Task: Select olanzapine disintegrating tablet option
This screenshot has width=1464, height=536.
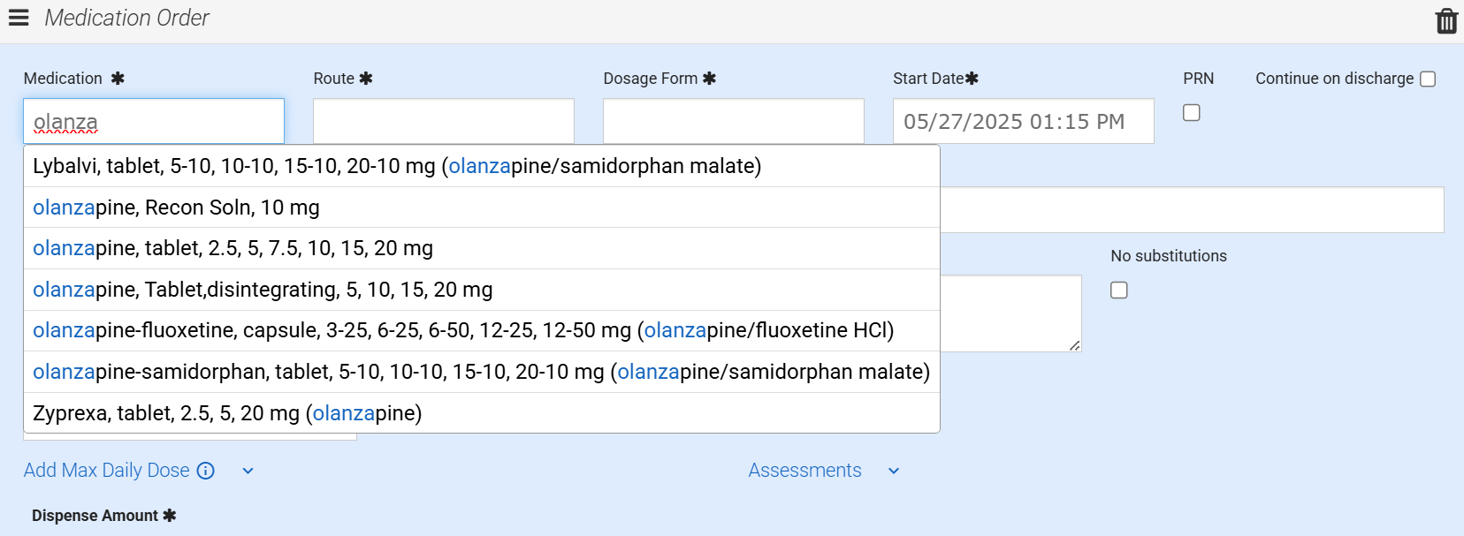Action: (x=263, y=290)
